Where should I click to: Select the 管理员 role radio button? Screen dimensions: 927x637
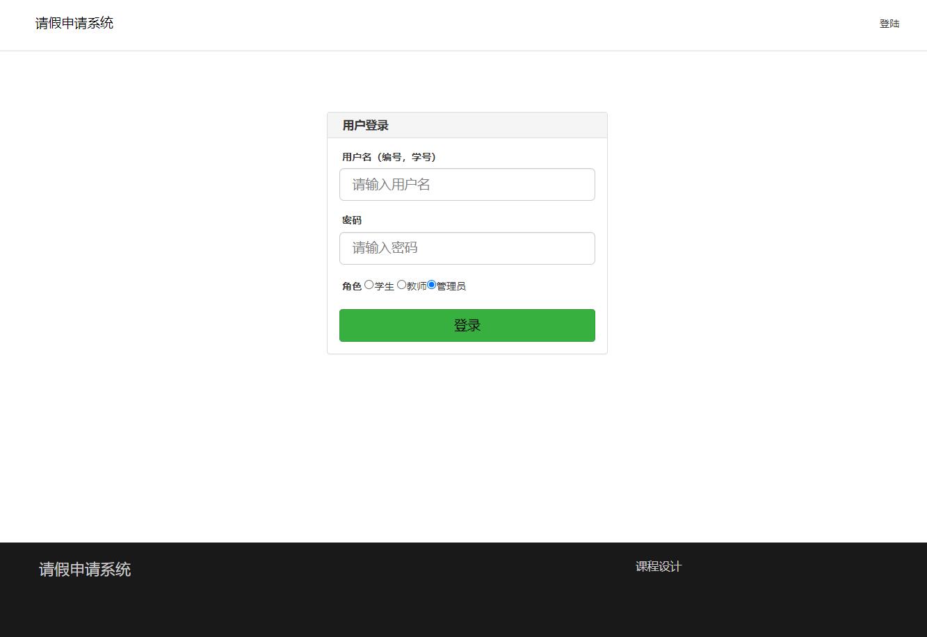click(432, 284)
